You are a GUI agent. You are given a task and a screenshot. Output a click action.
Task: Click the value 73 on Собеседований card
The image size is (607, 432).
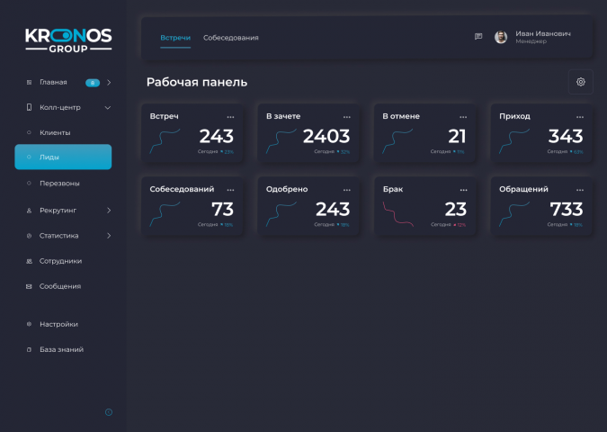(x=223, y=209)
